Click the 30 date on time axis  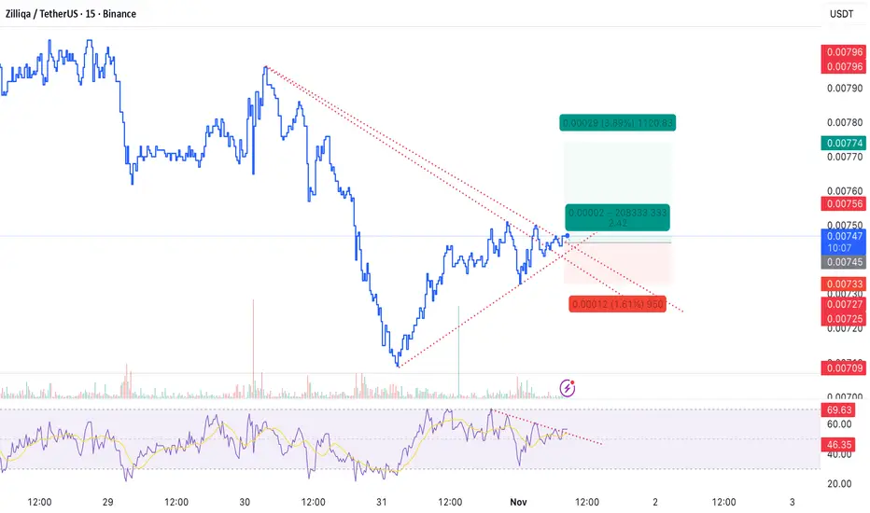[x=245, y=502]
